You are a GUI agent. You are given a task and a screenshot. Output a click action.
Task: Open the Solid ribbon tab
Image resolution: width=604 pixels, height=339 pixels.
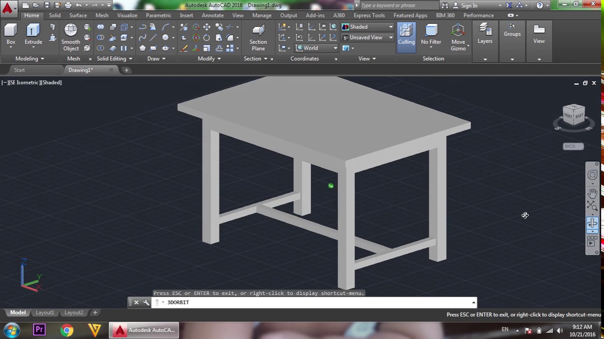(x=55, y=16)
